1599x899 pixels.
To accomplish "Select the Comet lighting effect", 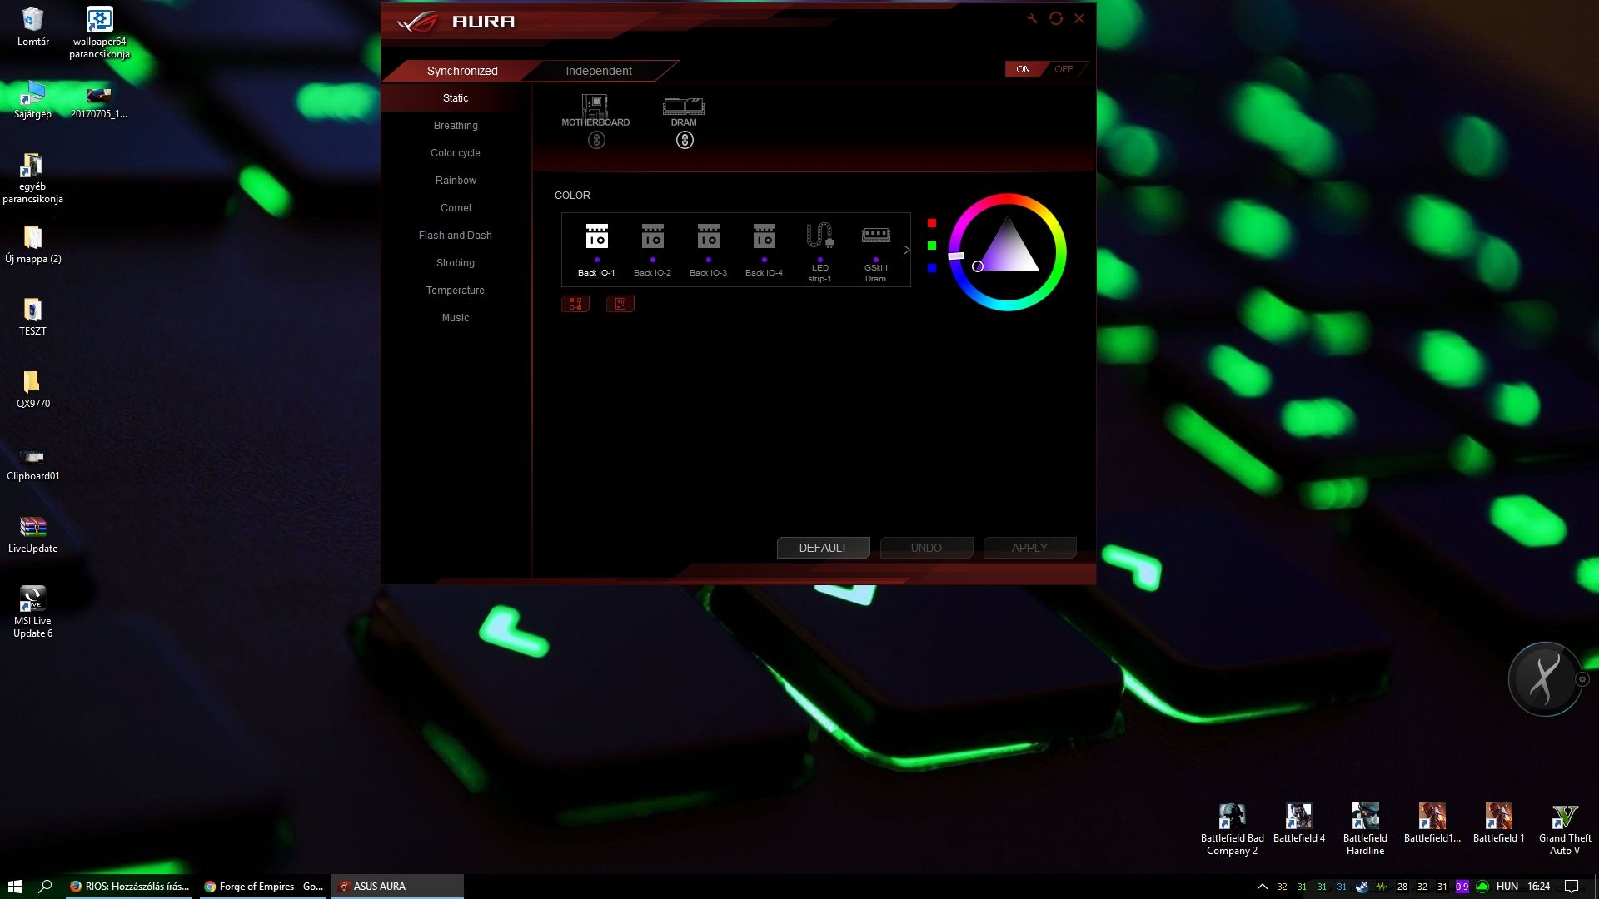I will (x=456, y=208).
